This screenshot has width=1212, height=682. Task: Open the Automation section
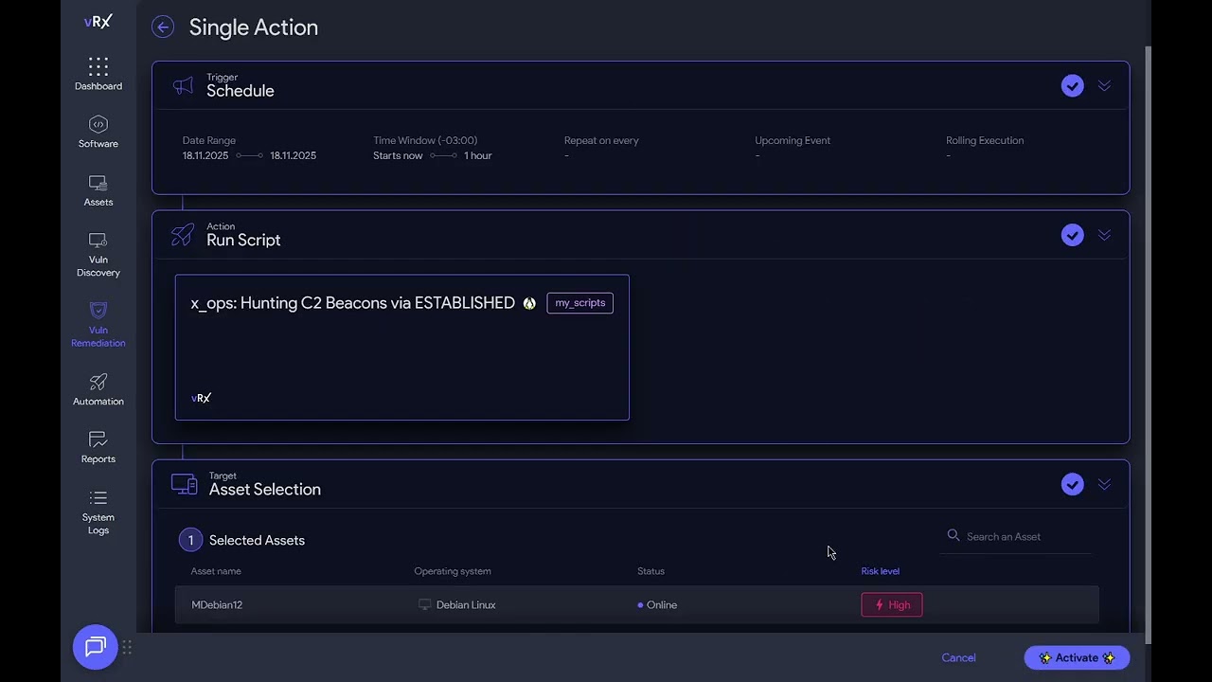(x=98, y=389)
